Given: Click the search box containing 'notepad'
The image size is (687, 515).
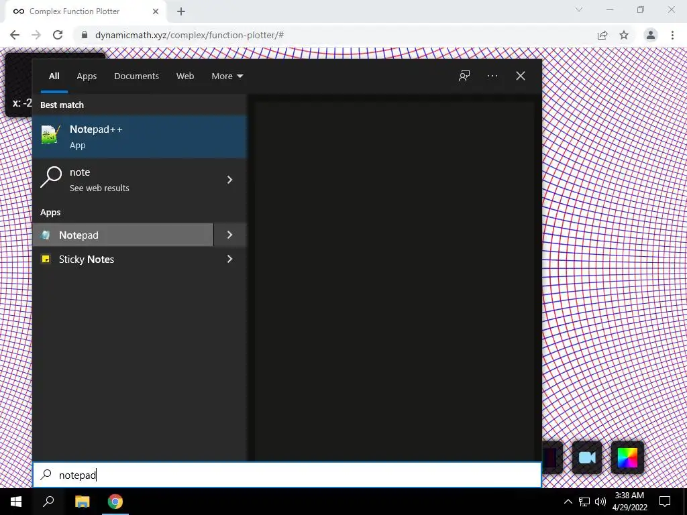Looking at the screenshot, I should [x=287, y=475].
